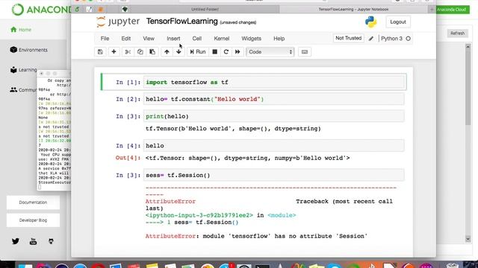
Task: Click the Python 3 kernel status circle
Action: coord(409,39)
